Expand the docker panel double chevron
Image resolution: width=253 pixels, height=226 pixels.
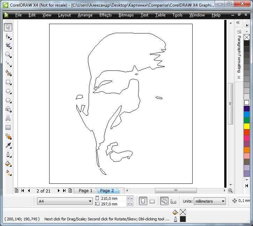(238, 22)
